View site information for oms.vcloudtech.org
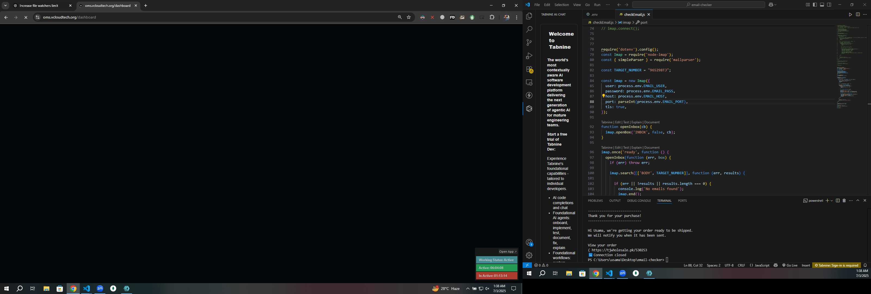 tap(37, 17)
